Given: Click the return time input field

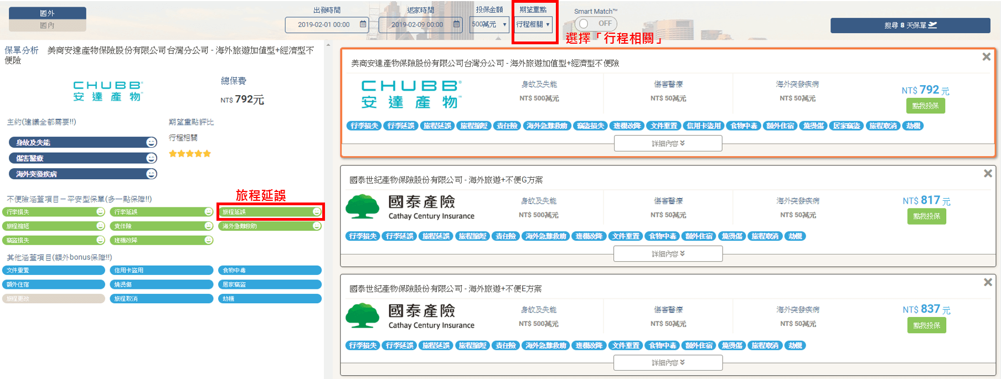Looking at the screenshot, I should pyautogui.click(x=420, y=24).
